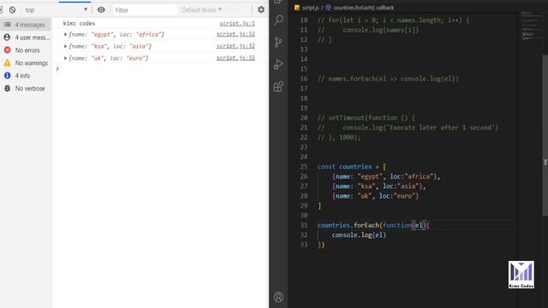The height and width of the screenshot is (308, 548).
Task: Open script.js:32 link for ksa row
Action: [x=235, y=46]
